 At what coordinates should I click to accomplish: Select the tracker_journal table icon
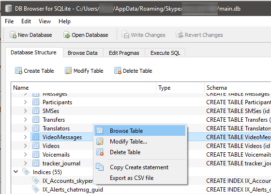[x=36, y=163]
